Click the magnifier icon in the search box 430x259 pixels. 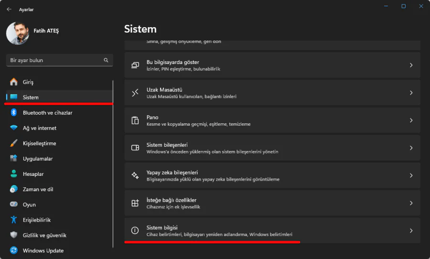click(x=106, y=60)
